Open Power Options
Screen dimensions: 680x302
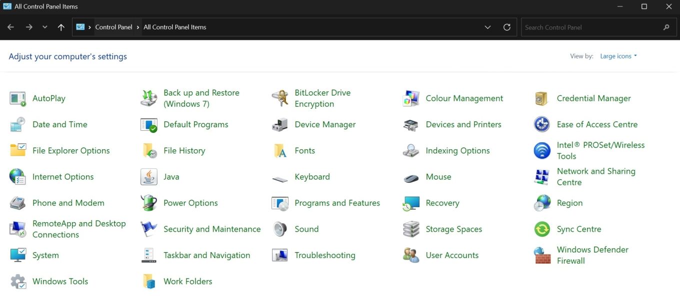coord(190,203)
